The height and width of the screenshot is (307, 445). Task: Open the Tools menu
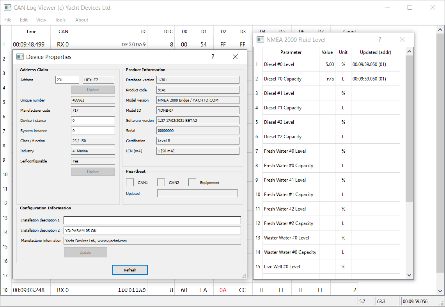click(60, 20)
